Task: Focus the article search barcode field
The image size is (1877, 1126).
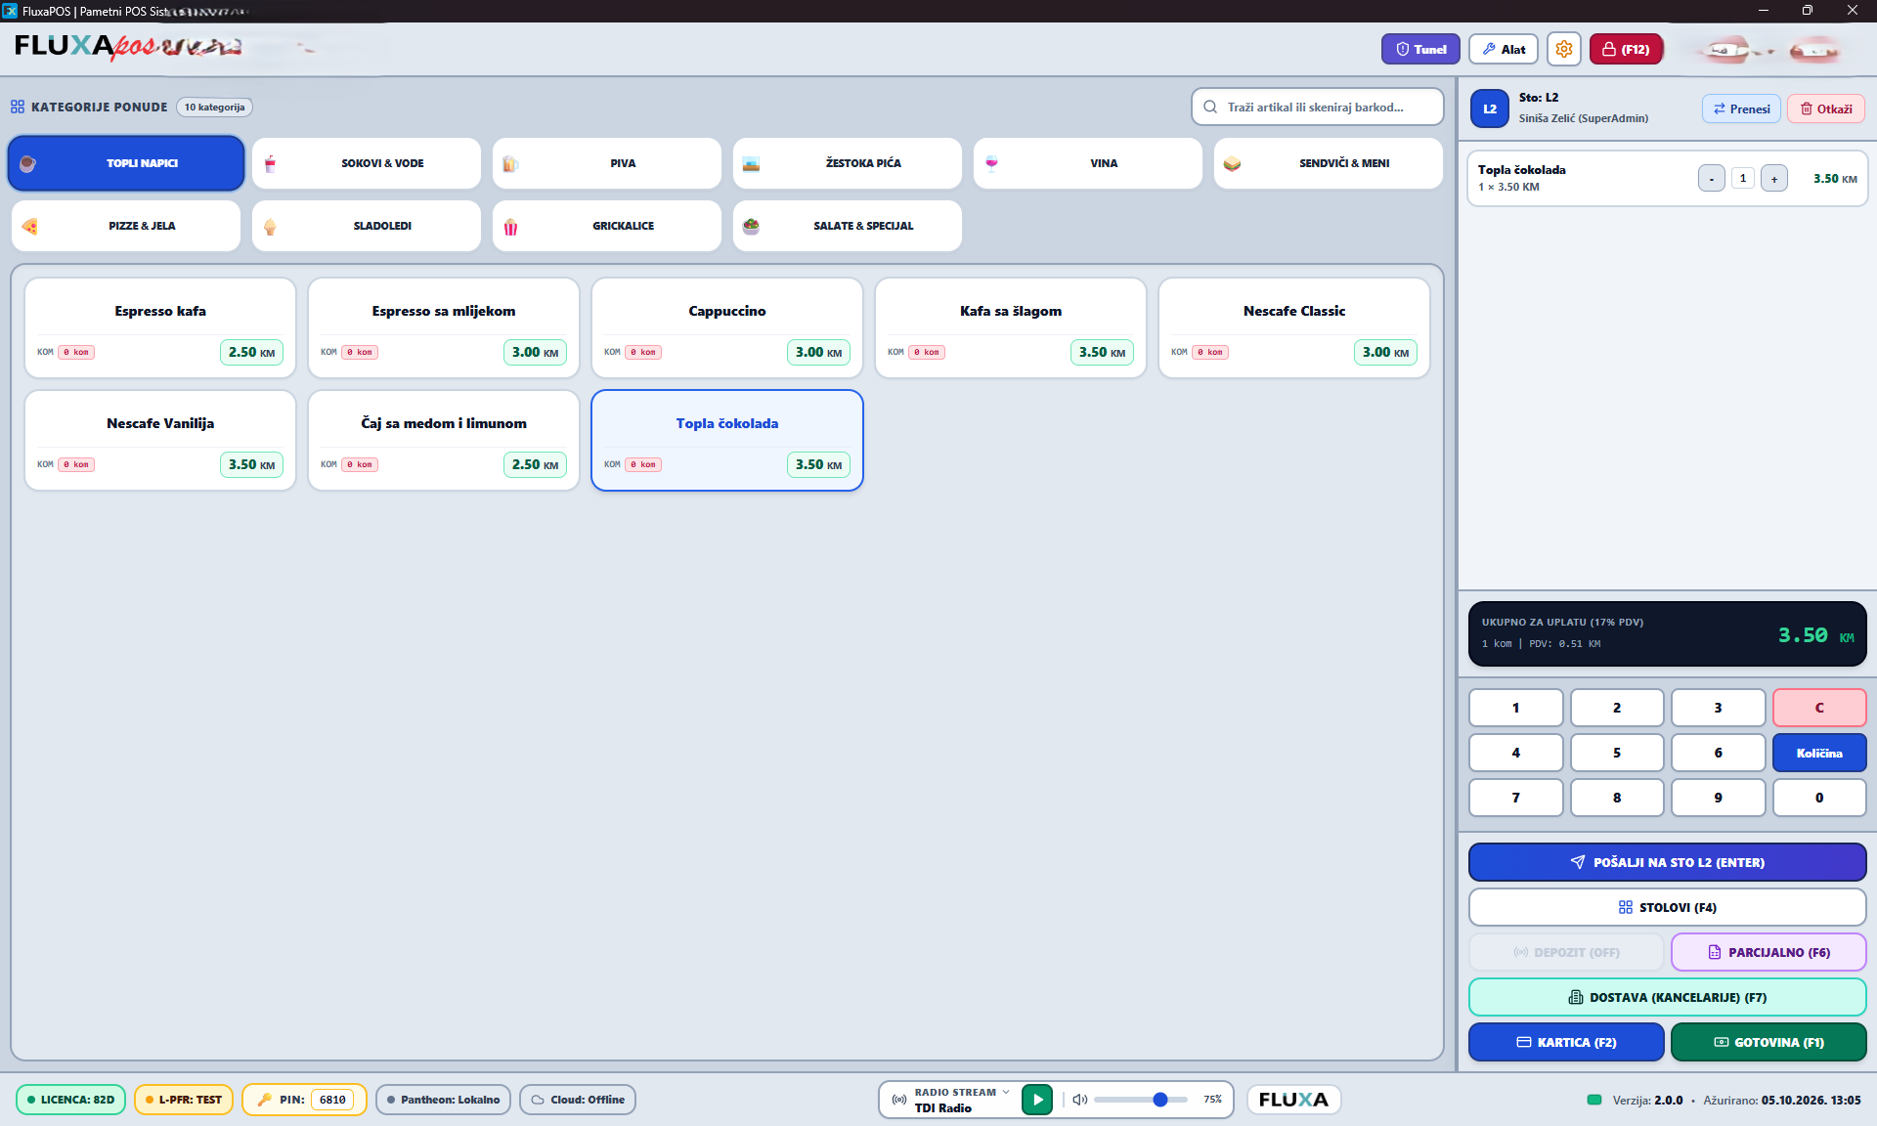Action: 1318,108
